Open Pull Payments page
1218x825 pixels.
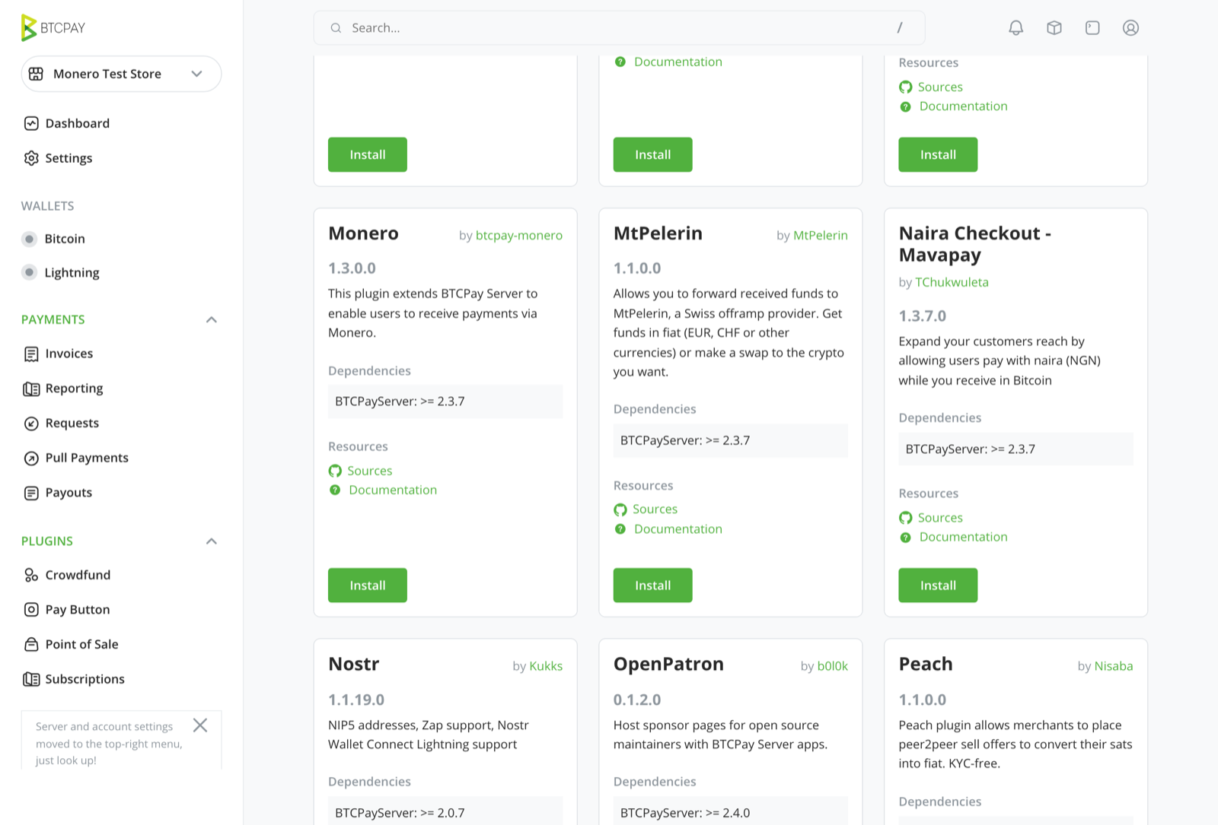[87, 458]
